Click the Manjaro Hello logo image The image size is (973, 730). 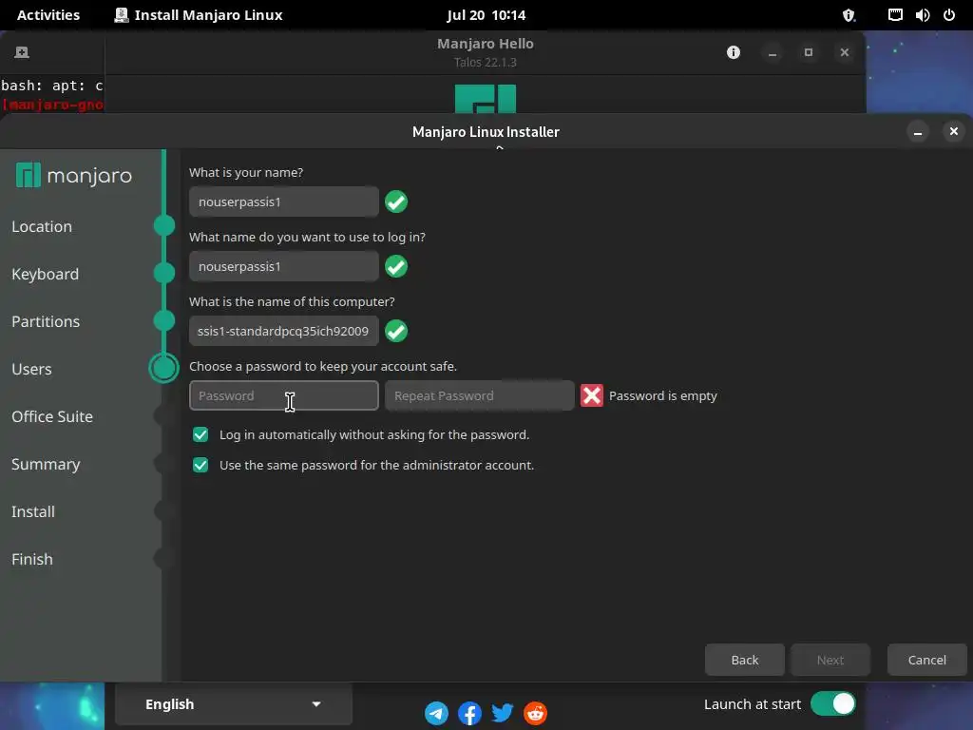[x=486, y=99]
